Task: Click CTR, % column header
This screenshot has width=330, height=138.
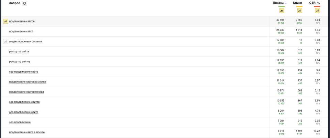Action: pos(315,3)
